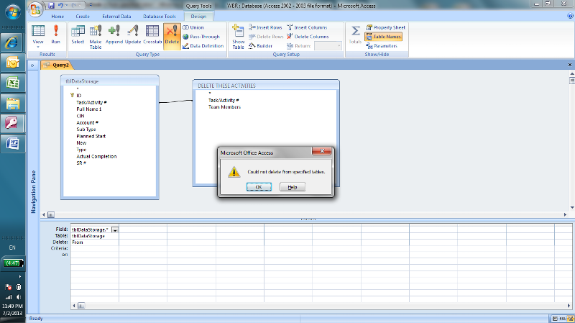This screenshot has height=323, width=575.
Task: Choose the Make Table query type
Action: 96,37
